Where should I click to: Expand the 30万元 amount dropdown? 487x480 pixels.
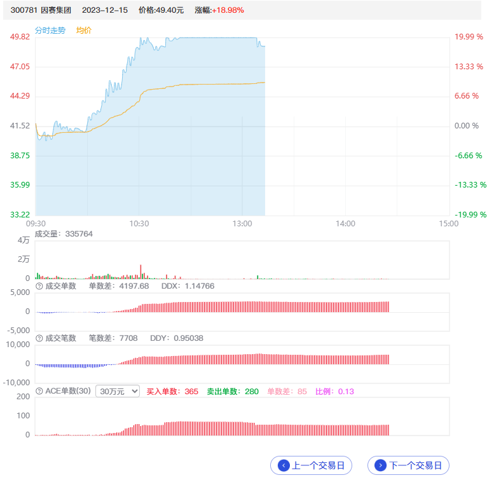click(117, 391)
